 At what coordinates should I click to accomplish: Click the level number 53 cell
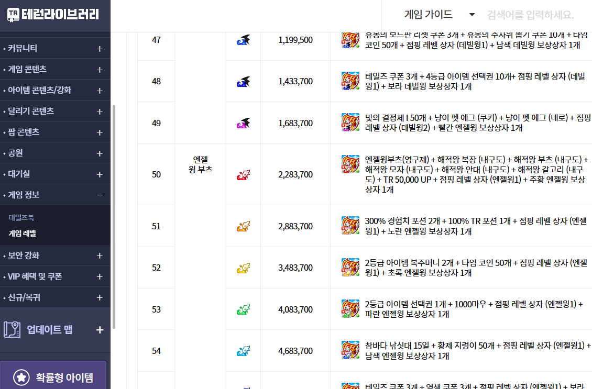point(156,310)
